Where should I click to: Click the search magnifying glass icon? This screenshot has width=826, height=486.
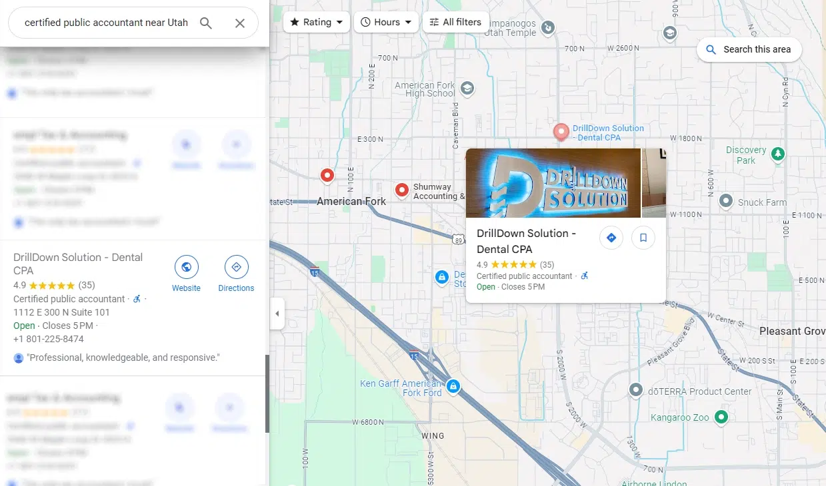(x=206, y=22)
